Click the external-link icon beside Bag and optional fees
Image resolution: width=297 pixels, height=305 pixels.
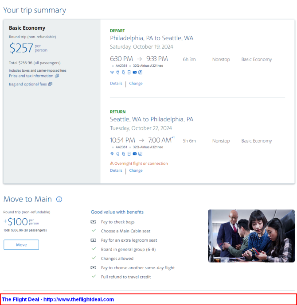pyautogui.click(x=50, y=84)
